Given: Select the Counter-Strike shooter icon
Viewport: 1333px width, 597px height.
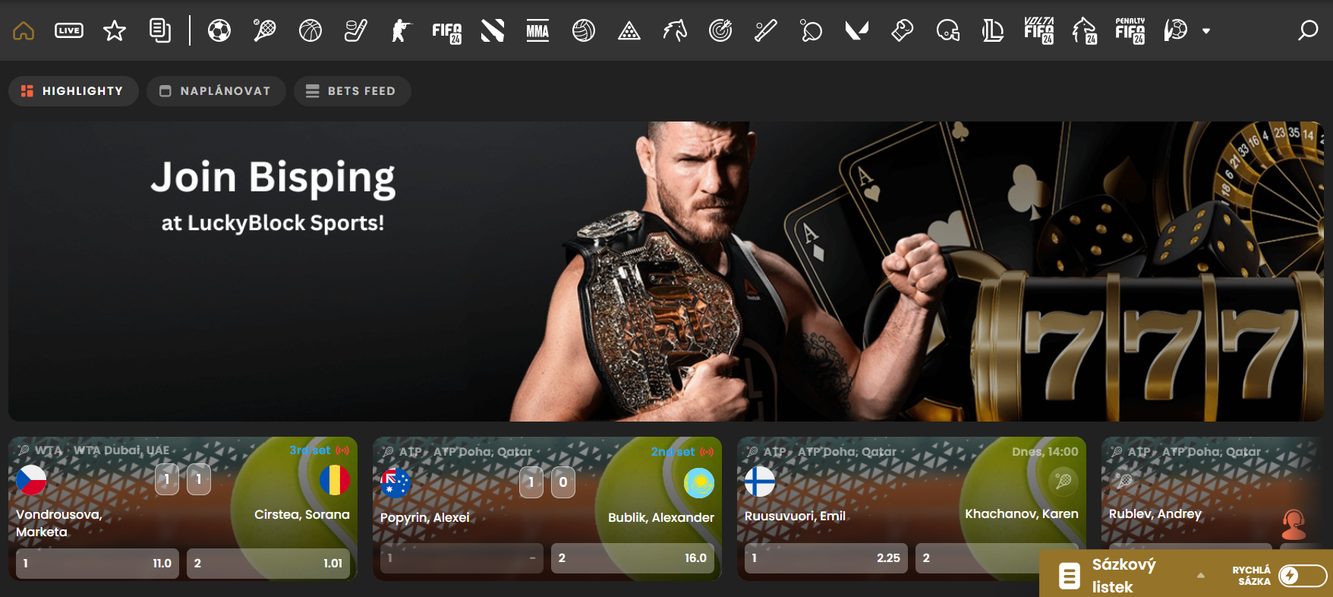Looking at the screenshot, I should [401, 30].
